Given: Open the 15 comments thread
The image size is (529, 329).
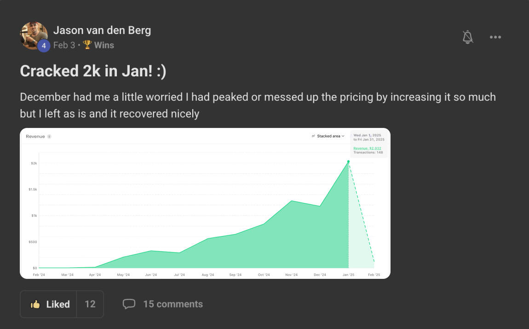Looking at the screenshot, I should pos(173,304).
